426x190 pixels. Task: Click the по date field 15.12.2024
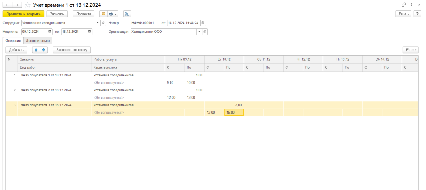pos(74,32)
